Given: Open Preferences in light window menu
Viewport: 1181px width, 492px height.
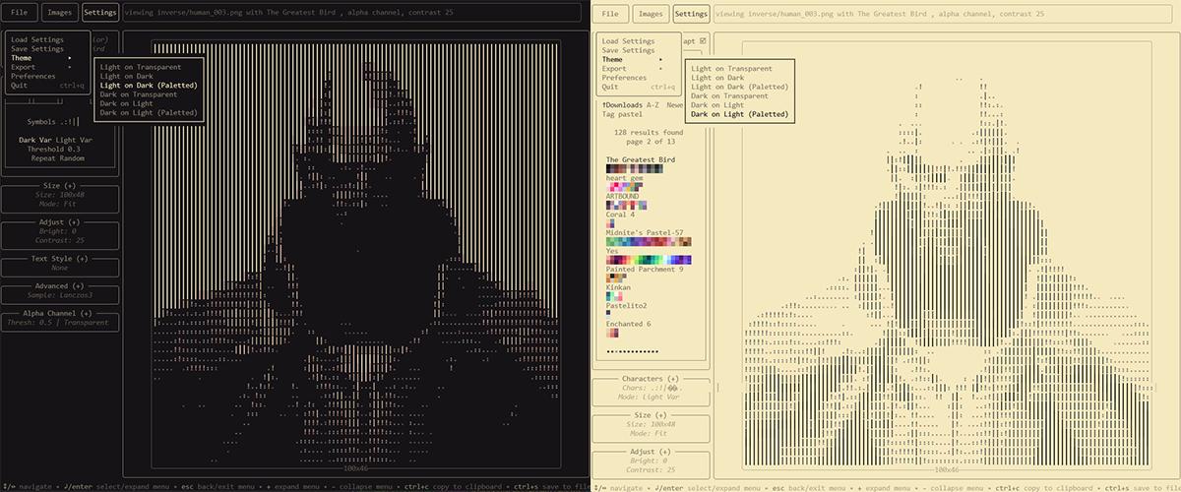Looking at the screenshot, I should coord(625,78).
